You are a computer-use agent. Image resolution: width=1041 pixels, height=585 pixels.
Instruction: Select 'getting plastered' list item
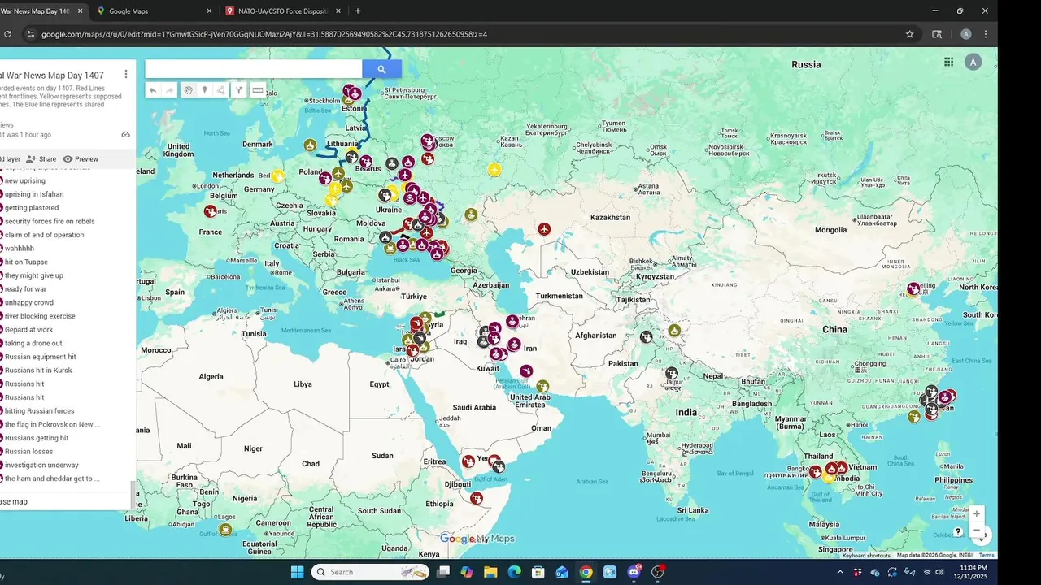pos(32,208)
